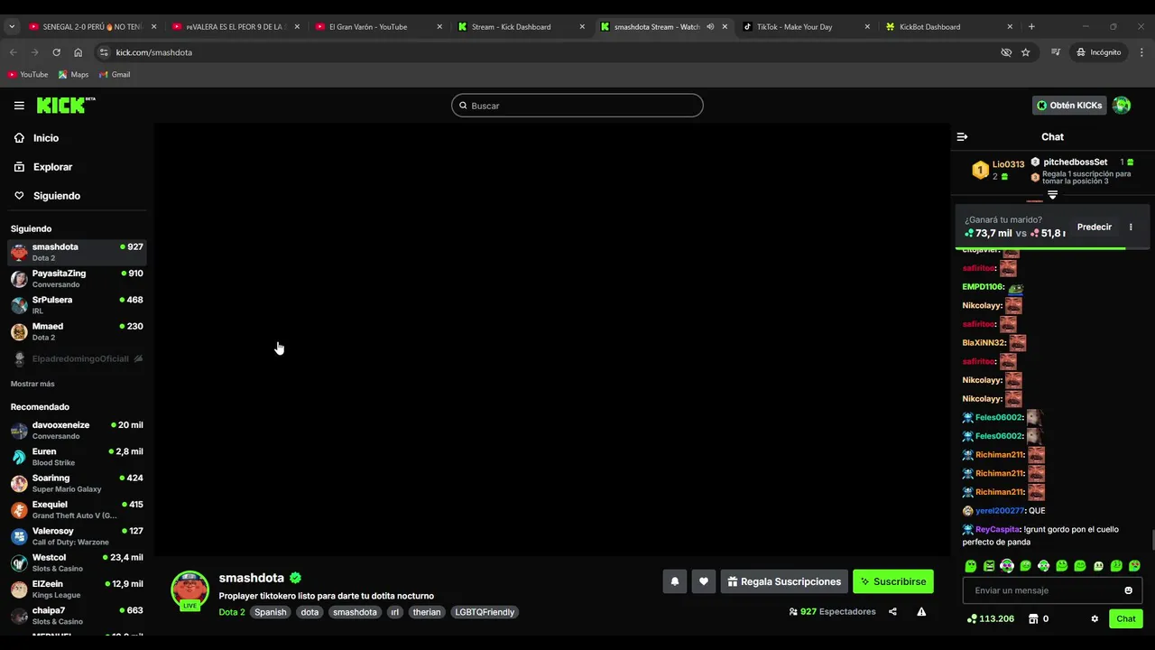
Task: Click the Buscar search field
Action: [577, 106]
